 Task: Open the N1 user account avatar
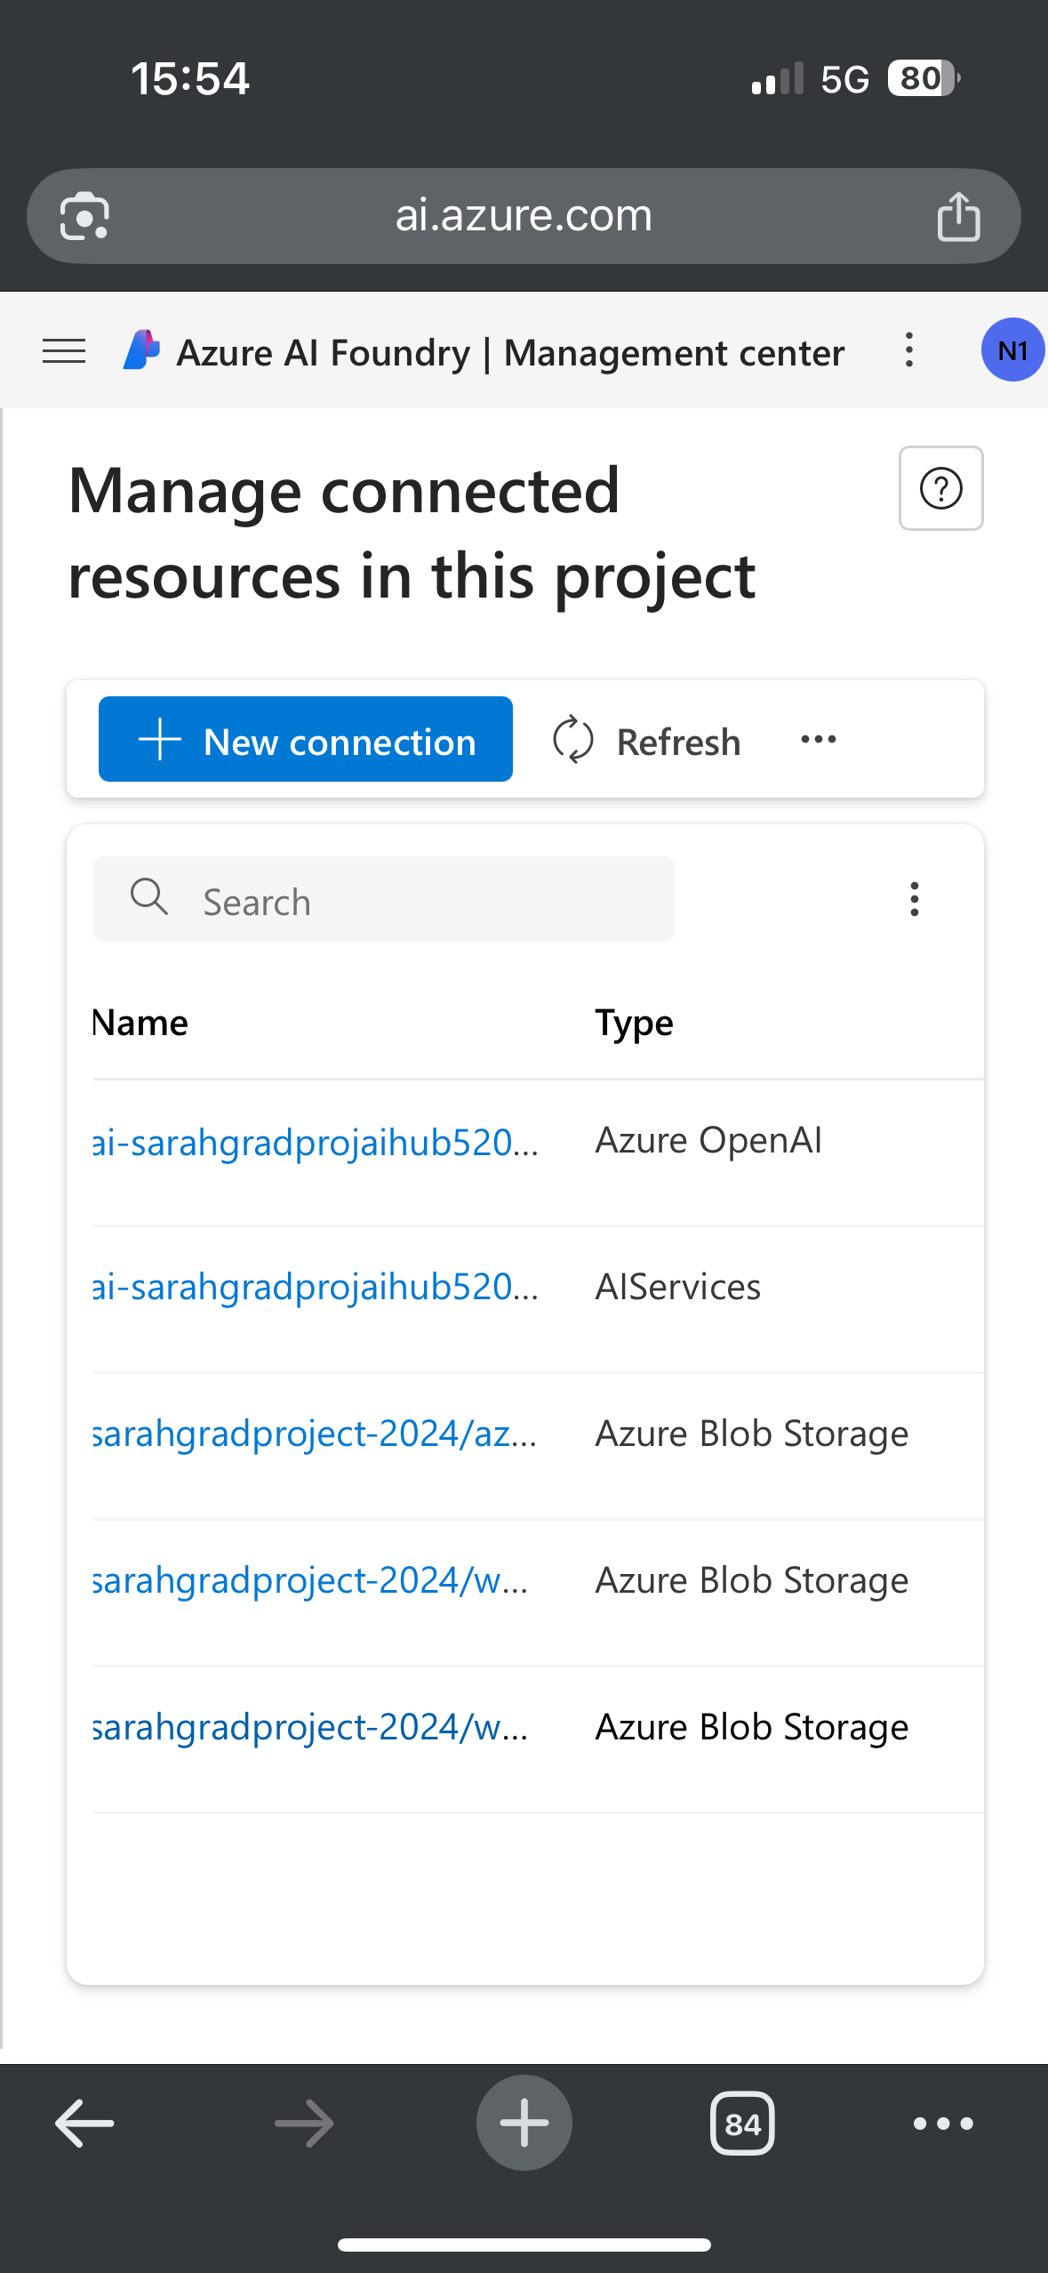pyautogui.click(x=1012, y=350)
